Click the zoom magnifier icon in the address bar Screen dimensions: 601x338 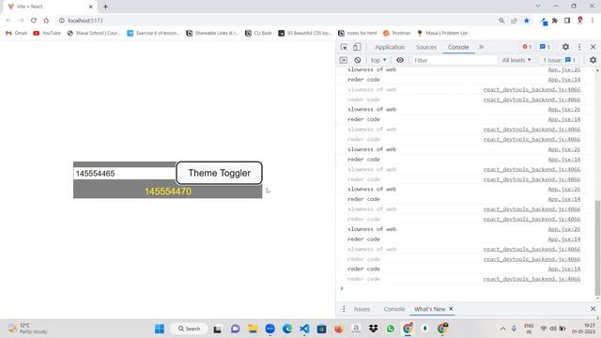coord(501,21)
